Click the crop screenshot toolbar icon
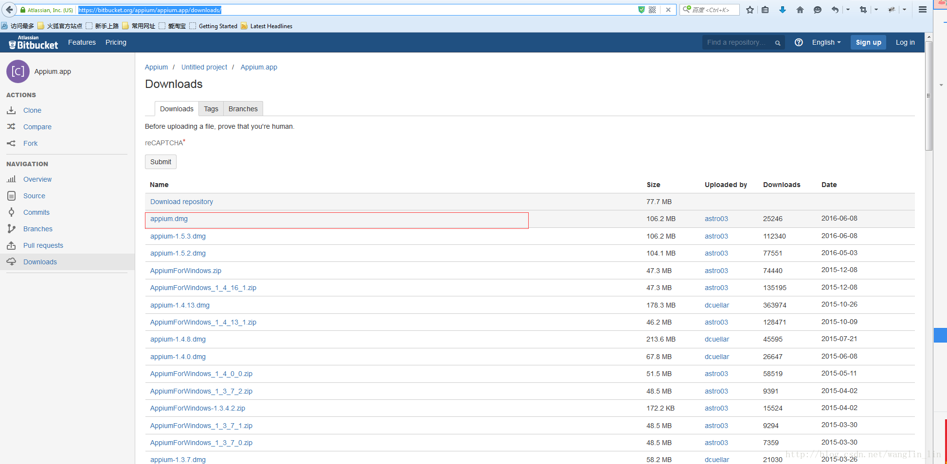This screenshot has width=947, height=464. [863, 10]
